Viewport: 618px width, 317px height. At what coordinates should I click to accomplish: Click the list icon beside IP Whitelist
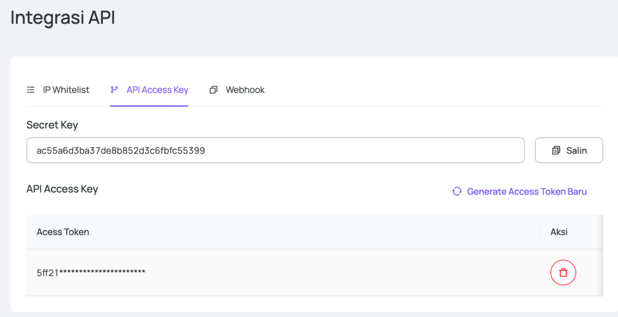coord(31,90)
